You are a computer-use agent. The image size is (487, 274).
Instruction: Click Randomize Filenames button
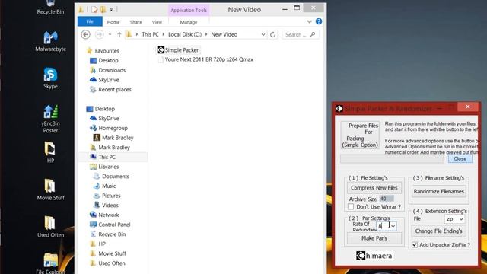point(438,191)
